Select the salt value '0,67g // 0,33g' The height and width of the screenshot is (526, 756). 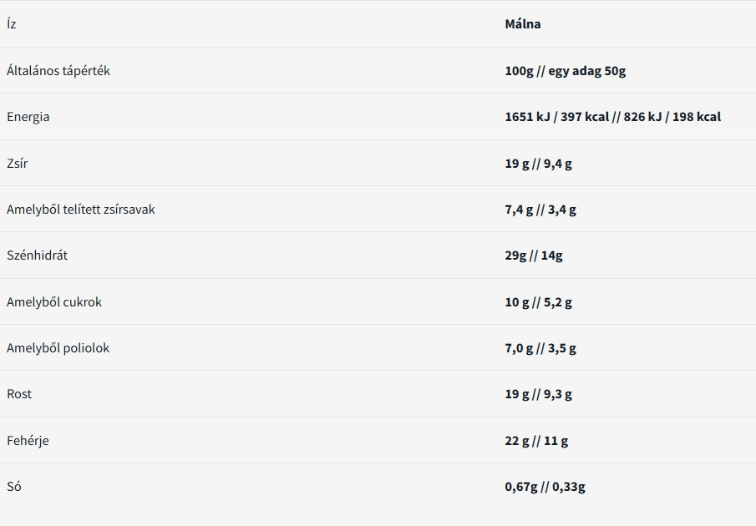[x=545, y=487]
